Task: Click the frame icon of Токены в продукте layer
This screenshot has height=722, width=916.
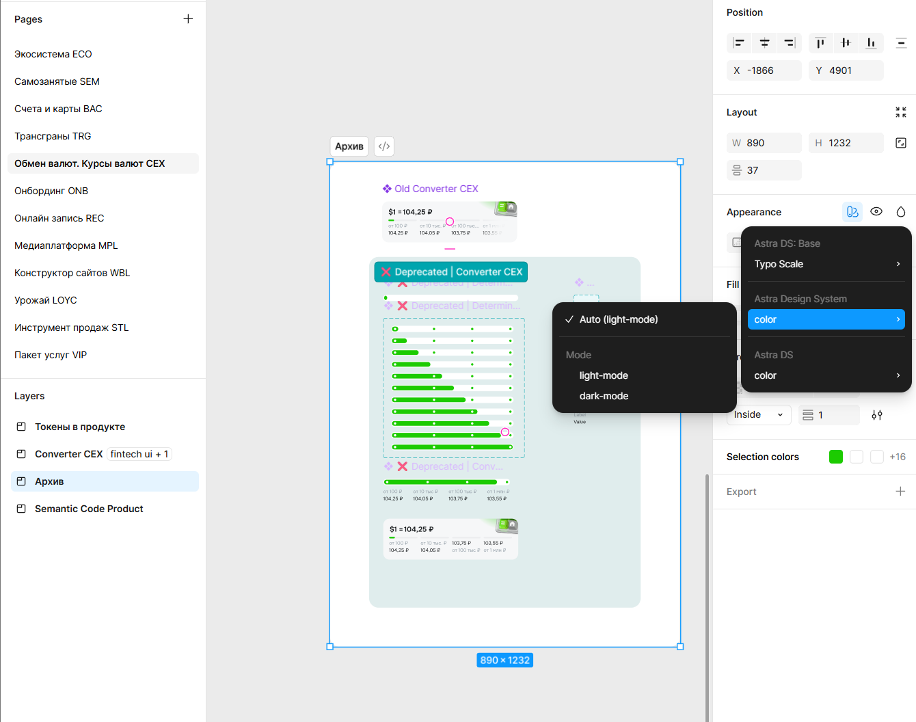Action: [21, 427]
